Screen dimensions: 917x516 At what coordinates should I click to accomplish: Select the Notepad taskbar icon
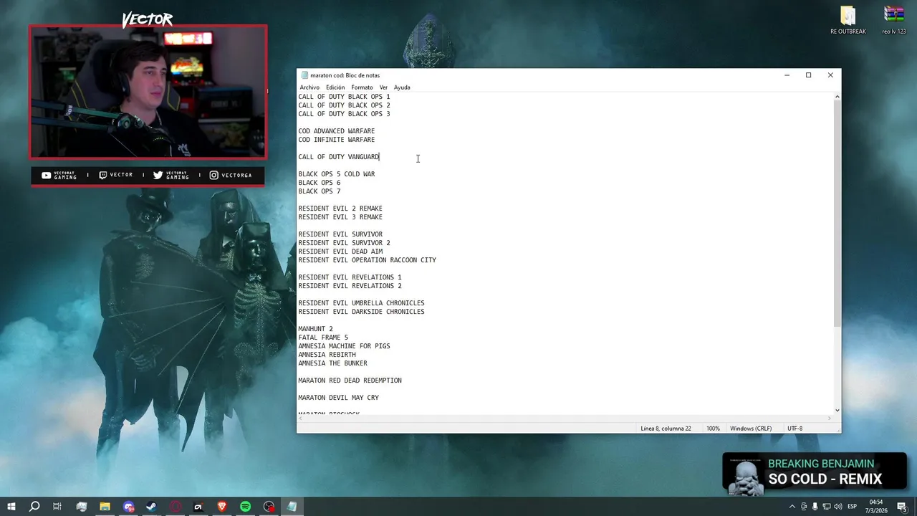[x=292, y=507]
